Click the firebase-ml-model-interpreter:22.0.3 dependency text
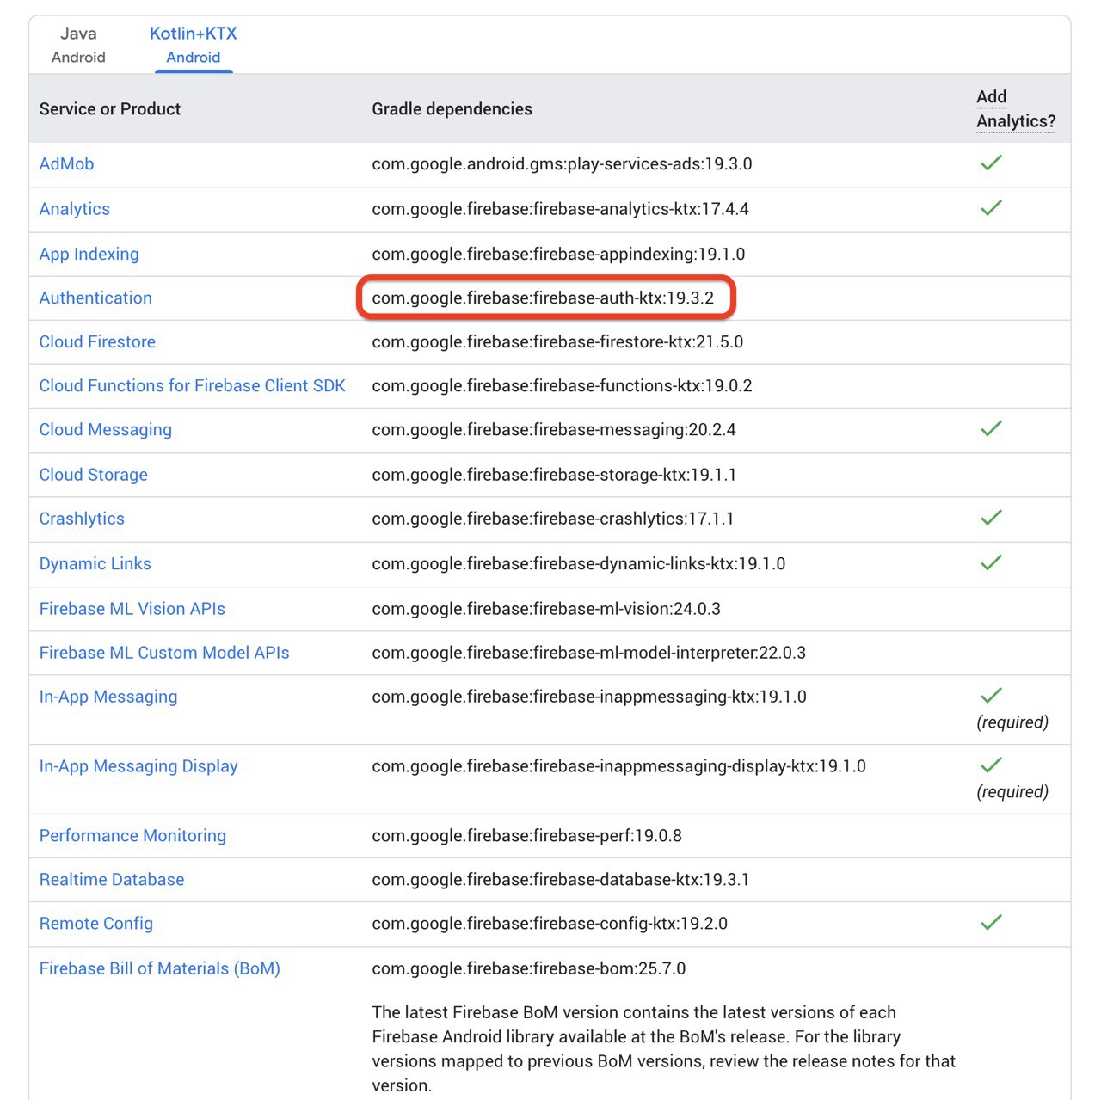Image resolution: width=1101 pixels, height=1100 pixels. pyautogui.click(x=588, y=653)
